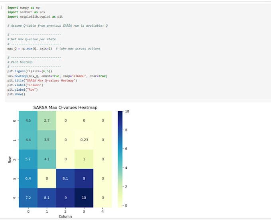The width and height of the screenshot is (271, 220).
Task: Click the colorbar tick label 8
Action: [x=126, y=130]
